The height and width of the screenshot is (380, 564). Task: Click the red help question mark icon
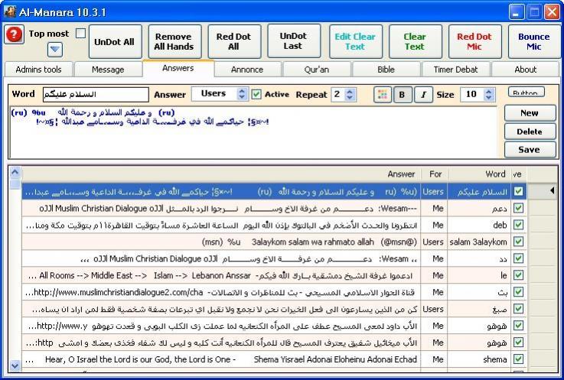point(14,35)
